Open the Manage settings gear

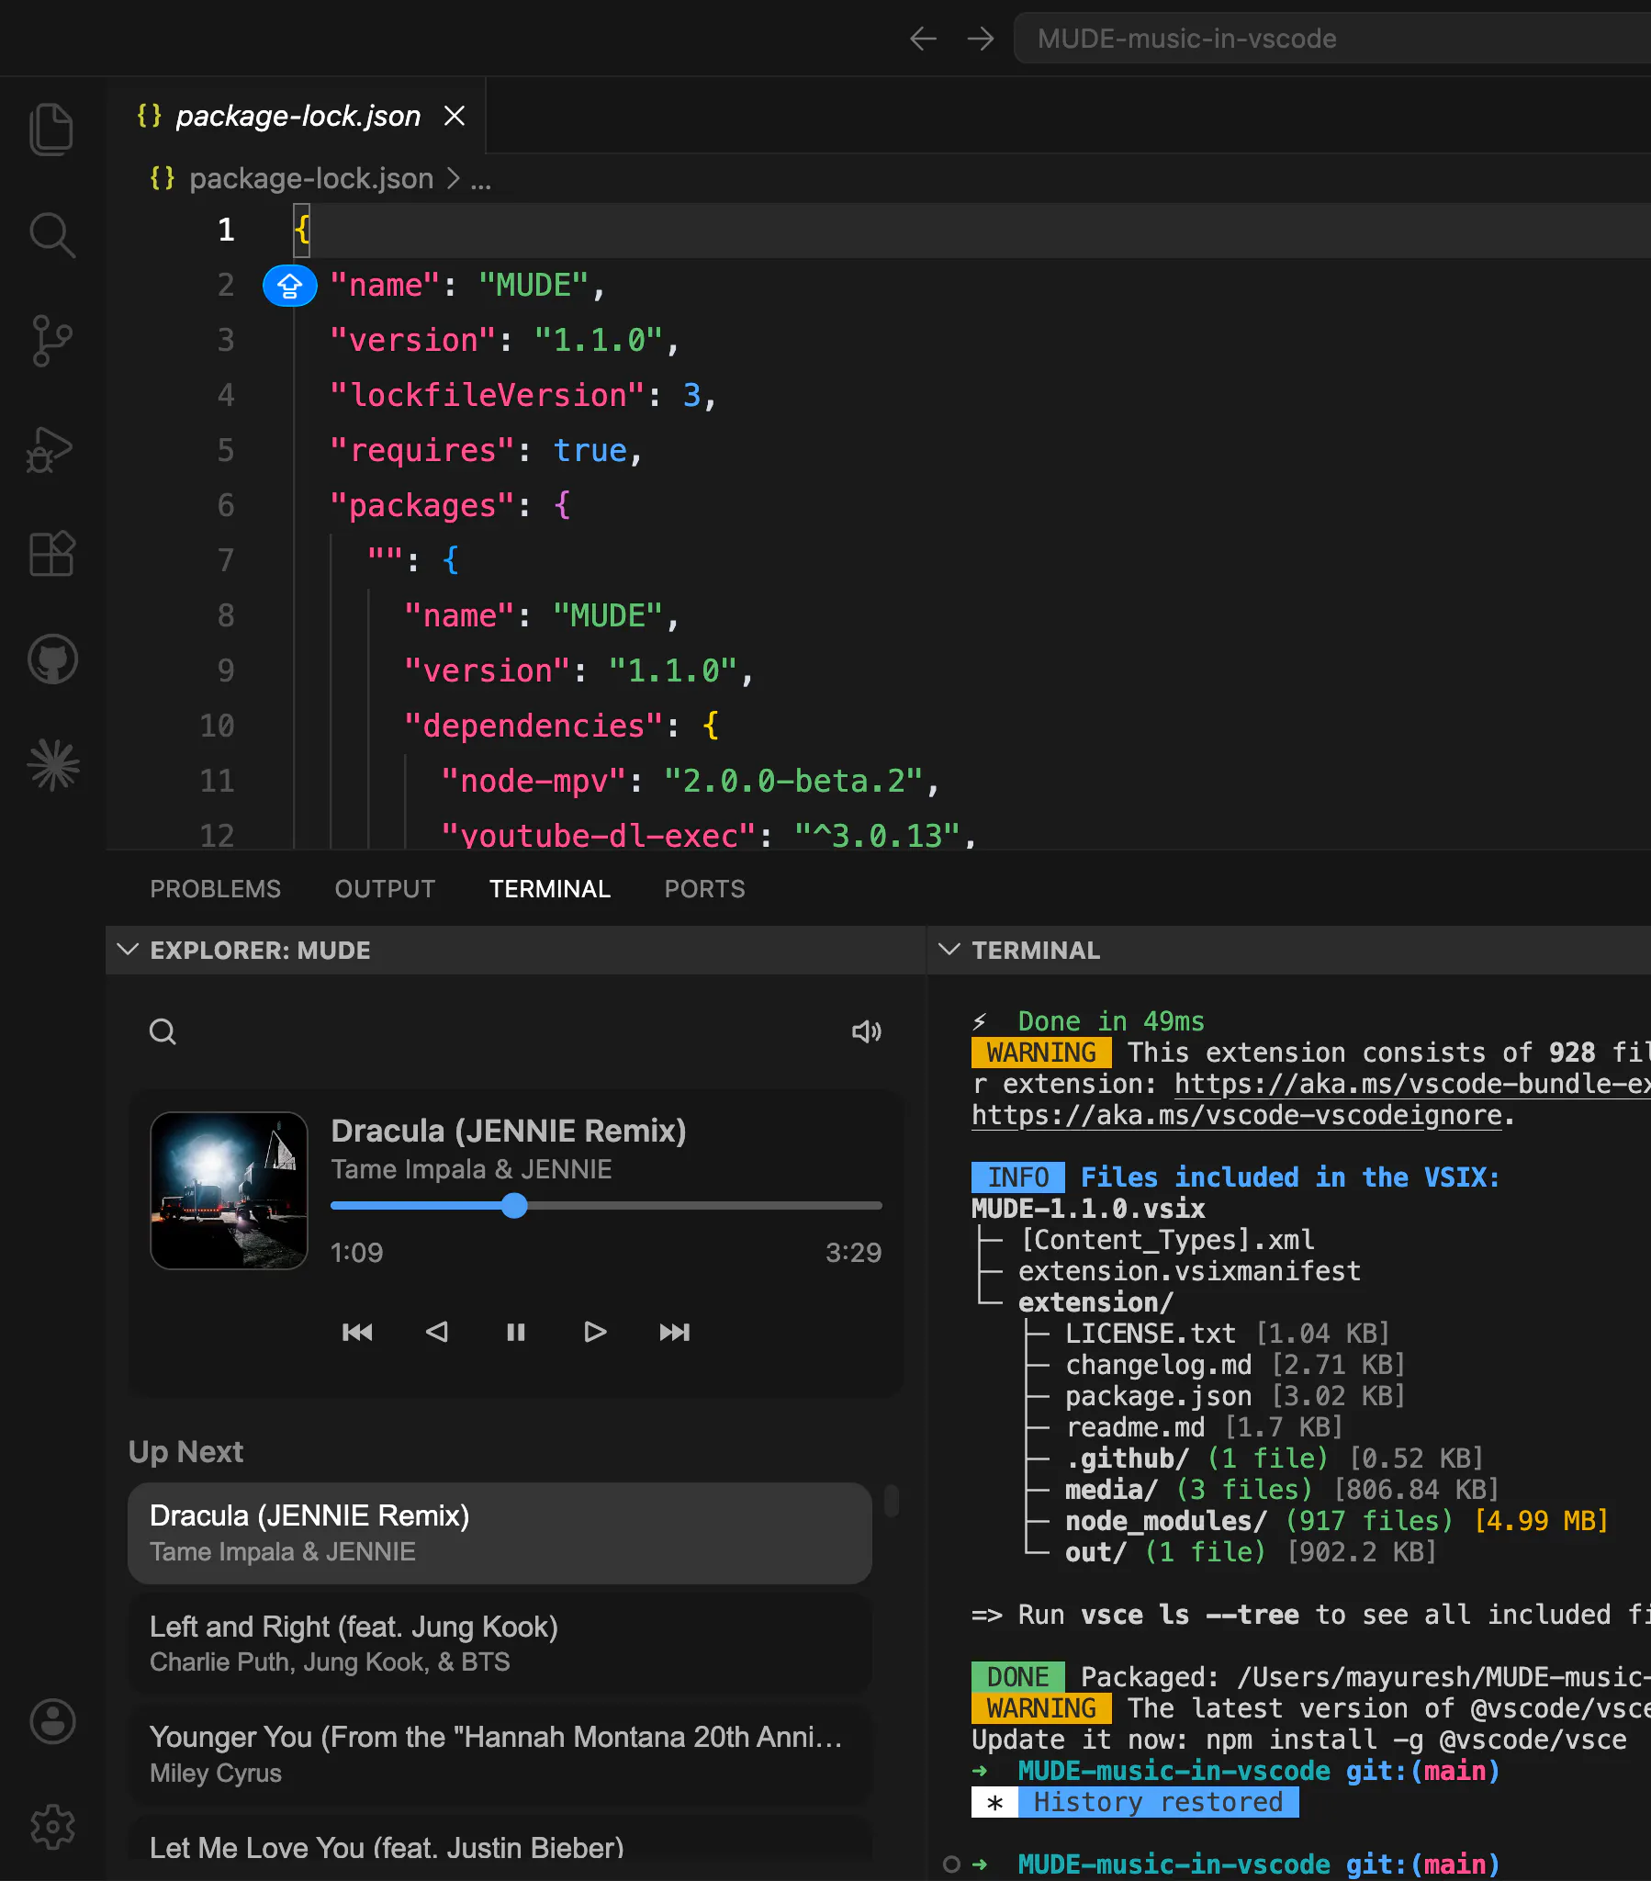coord(52,1827)
